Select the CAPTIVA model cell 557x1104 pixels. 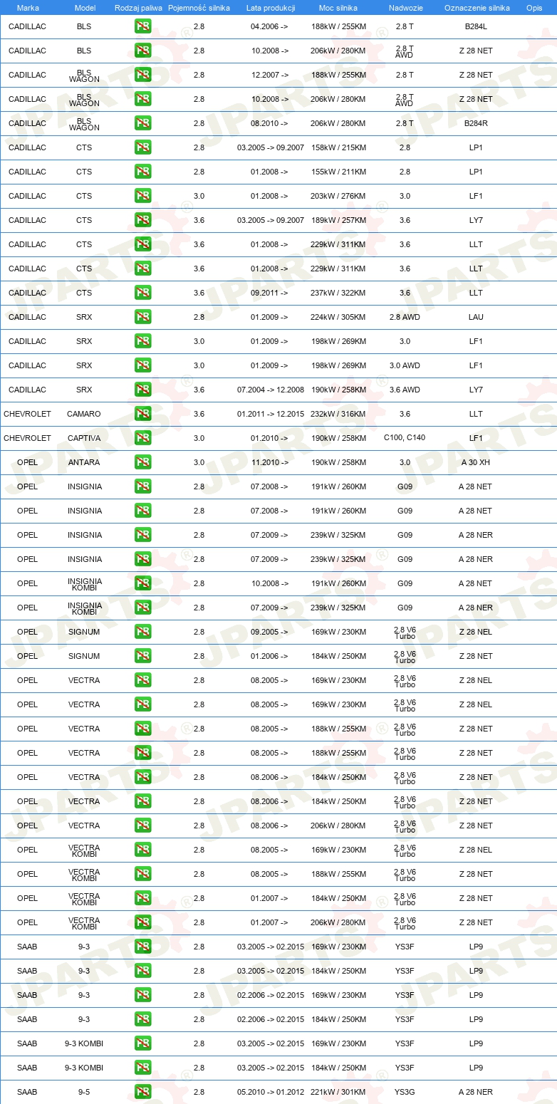pyautogui.click(x=84, y=438)
